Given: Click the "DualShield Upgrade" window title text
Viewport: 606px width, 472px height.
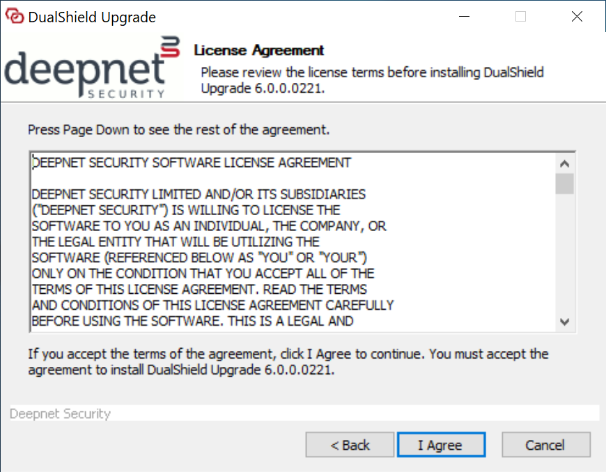Looking at the screenshot, I should pos(92,17).
